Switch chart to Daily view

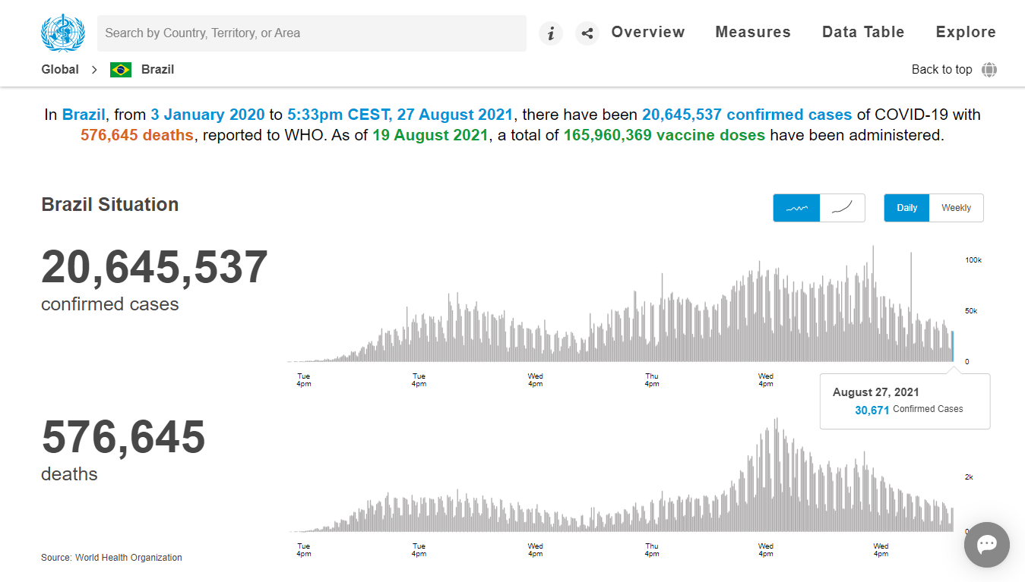(x=907, y=208)
